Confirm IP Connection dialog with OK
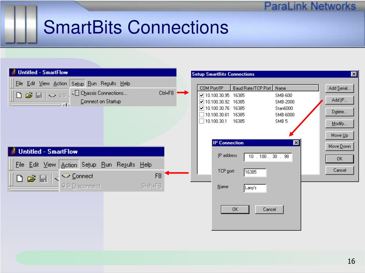This screenshot has height=273, width=365. [x=235, y=209]
